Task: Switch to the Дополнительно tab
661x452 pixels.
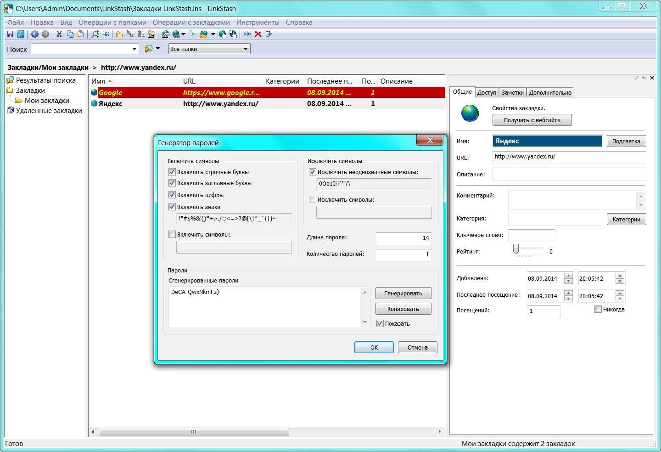Action: point(550,92)
